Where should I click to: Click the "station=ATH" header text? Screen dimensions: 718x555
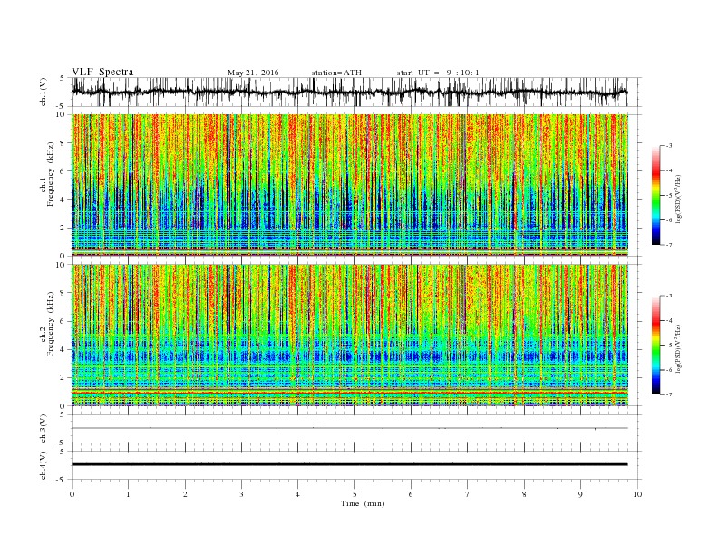[336, 73]
